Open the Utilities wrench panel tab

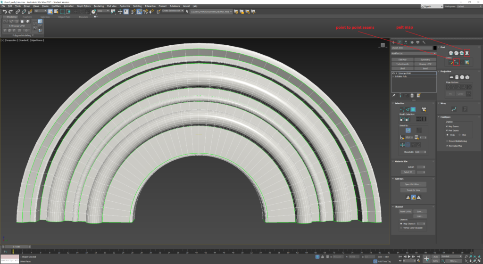(x=424, y=42)
